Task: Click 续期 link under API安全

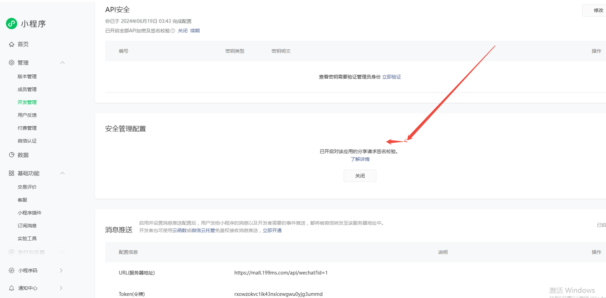Action: point(195,31)
